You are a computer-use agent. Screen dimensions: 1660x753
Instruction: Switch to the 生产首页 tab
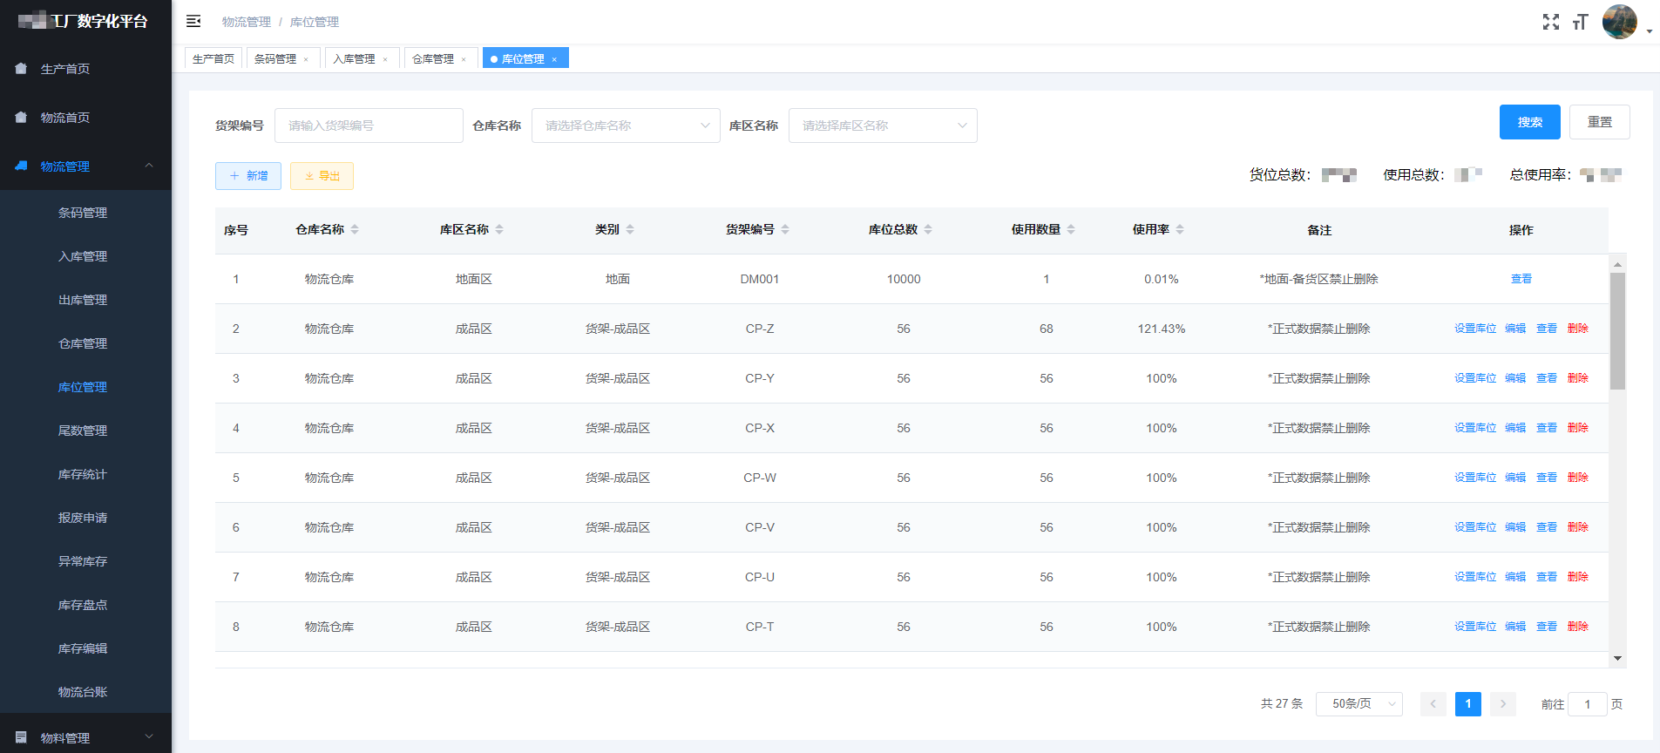(213, 59)
